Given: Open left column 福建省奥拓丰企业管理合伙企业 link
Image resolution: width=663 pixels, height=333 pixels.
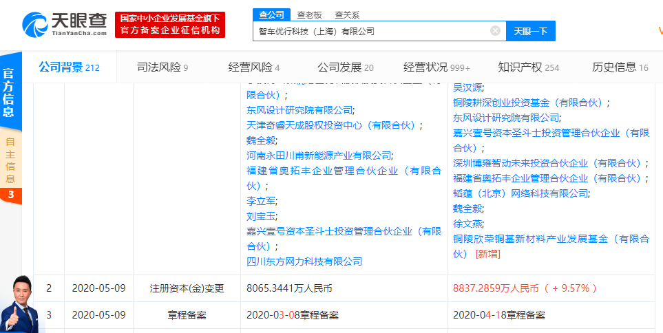Looking at the screenshot, I should click(344, 178).
